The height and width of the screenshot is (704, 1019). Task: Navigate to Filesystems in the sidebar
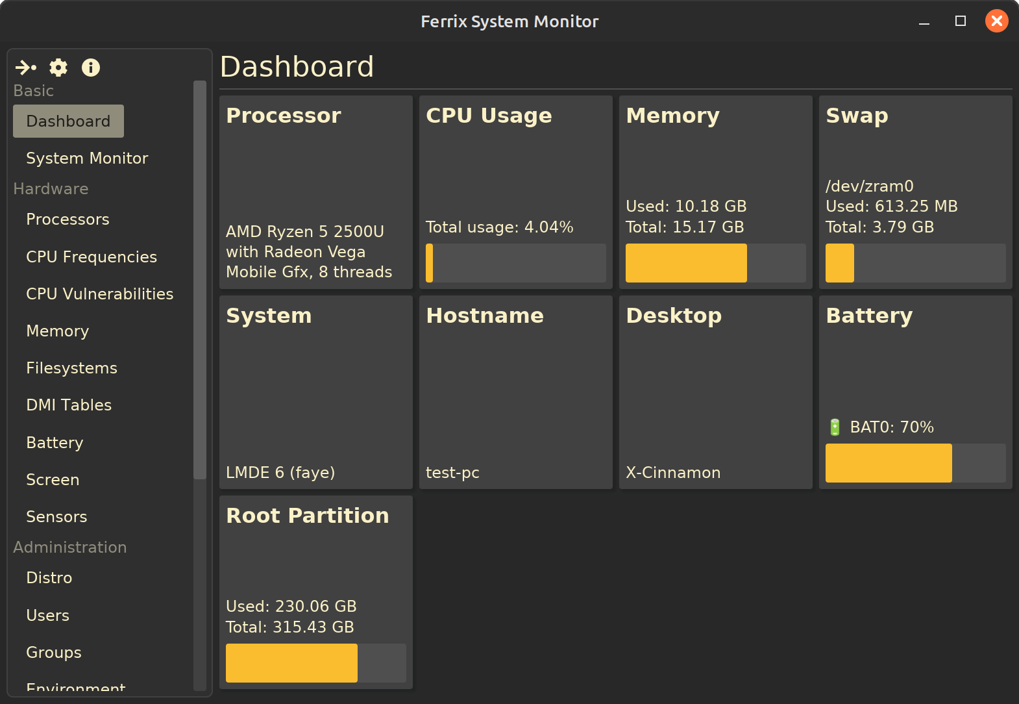pyautogui.click(x=71, y=368)
